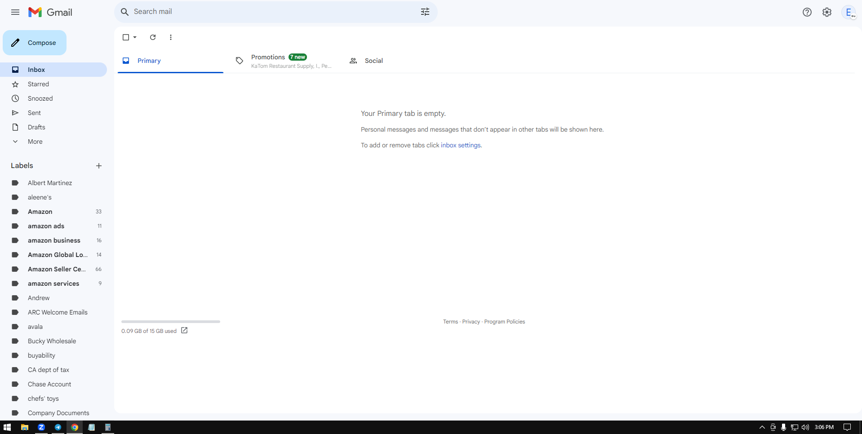Viewport: 862px width, 434px height.
Task: Open the Program Policies link
Action: pyautogui.click(x=504, y=322)
